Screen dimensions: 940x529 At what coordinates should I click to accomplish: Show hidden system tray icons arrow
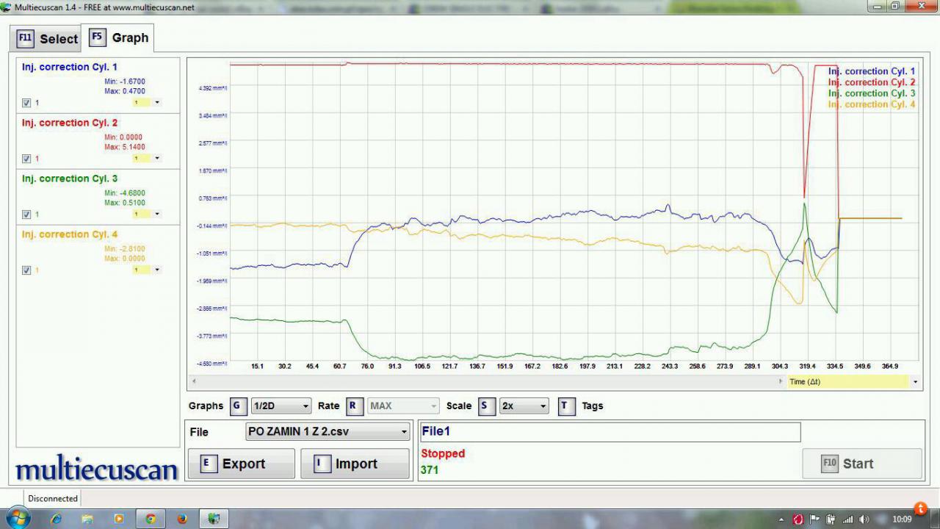click(781, 519)
